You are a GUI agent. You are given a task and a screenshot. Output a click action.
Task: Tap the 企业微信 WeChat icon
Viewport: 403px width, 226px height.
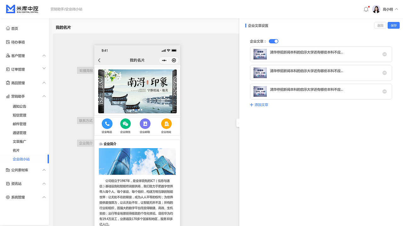pos(125,124)
